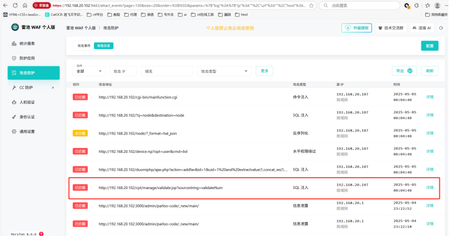Click the 配置 button
449x236 pixels.
click(430, 46)
